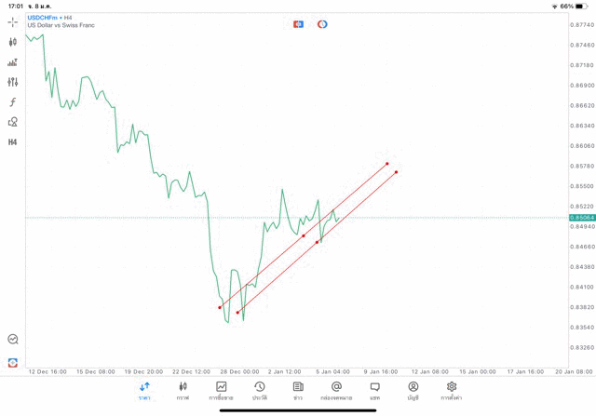Open the ประวัติ (History) tab
Screen dimensions: 596x416
[260, 391]
